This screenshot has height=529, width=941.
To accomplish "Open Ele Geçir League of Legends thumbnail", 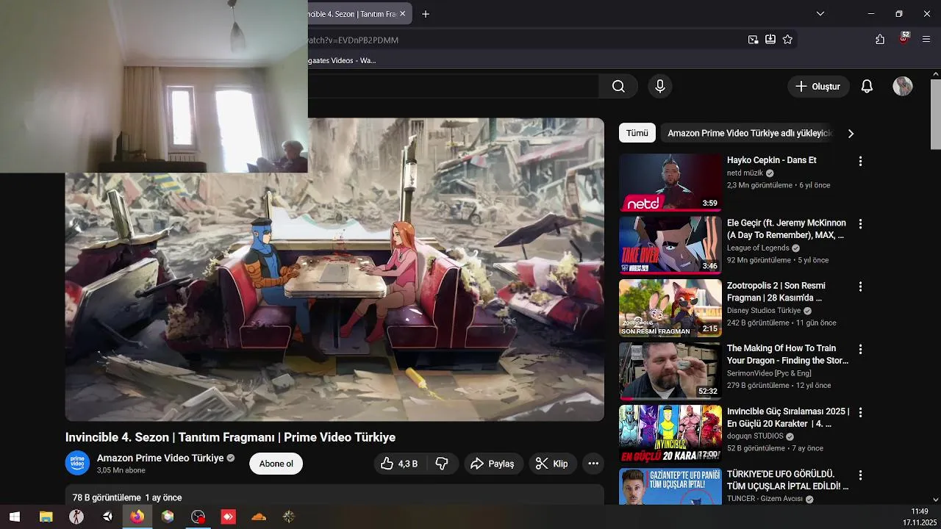I will (670, 245).
